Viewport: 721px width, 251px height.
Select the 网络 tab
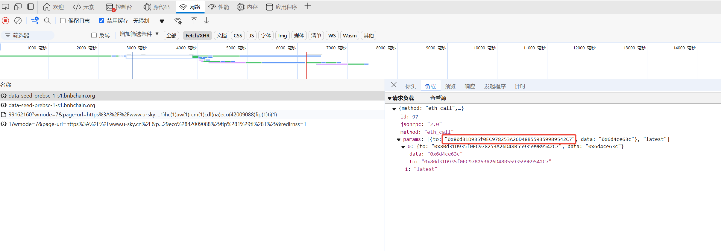click(x=190, y=7)
